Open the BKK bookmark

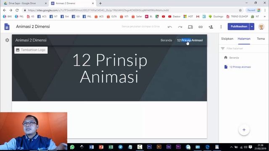(7, 16)
